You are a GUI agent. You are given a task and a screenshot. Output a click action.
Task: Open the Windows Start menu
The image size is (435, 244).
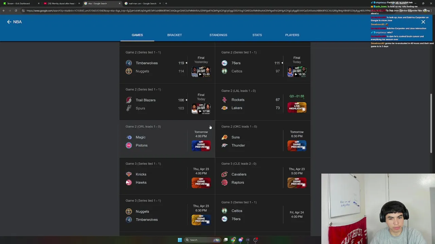[x=180, y=240]
